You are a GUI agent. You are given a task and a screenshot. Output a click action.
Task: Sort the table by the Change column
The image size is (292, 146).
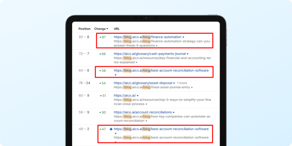tap(101, 29)
